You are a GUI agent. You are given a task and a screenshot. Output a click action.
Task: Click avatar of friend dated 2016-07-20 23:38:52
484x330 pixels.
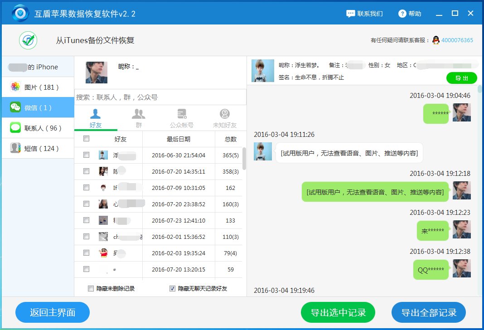tap(103, 204)
